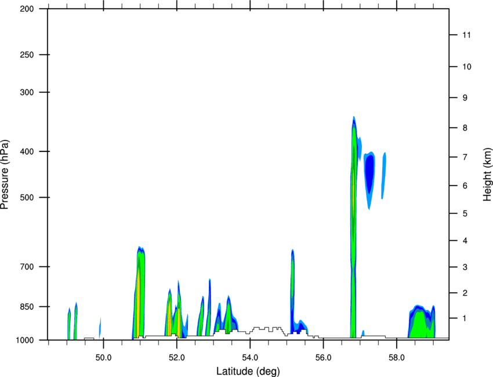Click the Pressure (hPa) axis title

[5, 175]
